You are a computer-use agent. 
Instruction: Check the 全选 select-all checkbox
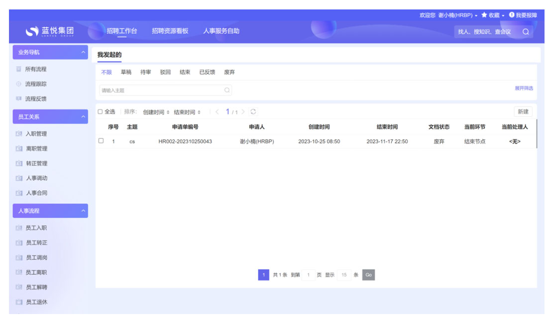coord(100,112)
